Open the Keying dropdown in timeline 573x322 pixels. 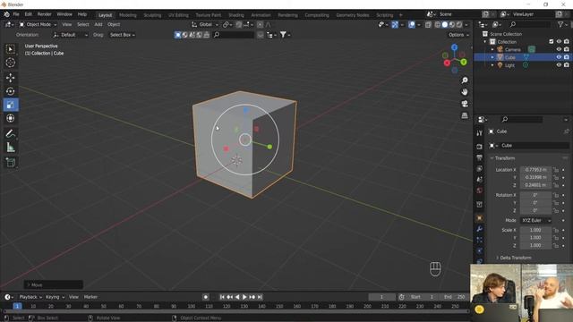coord(55,297)
